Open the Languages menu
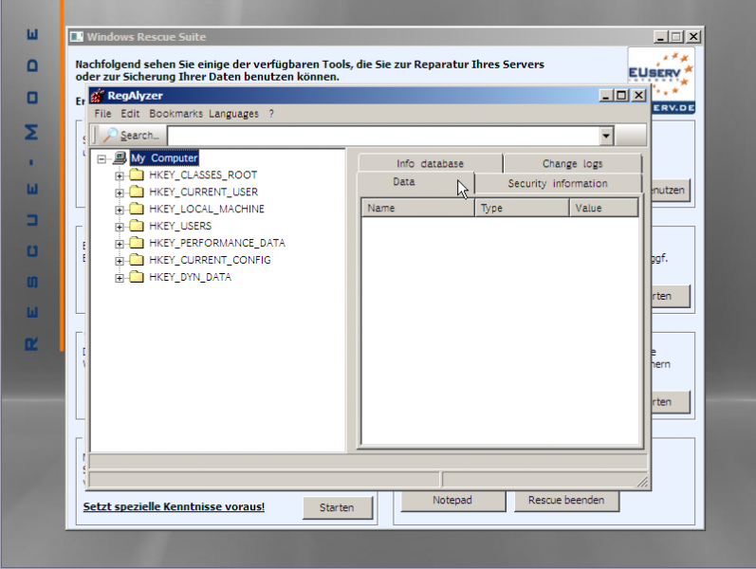Screen dimensions: 756x569 (233, 114)
